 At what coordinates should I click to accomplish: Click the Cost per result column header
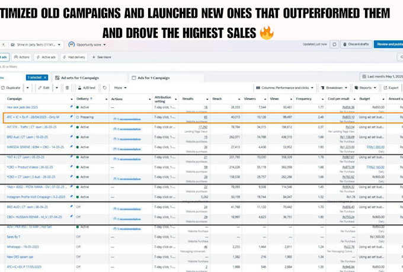click(x=338, y=99)
